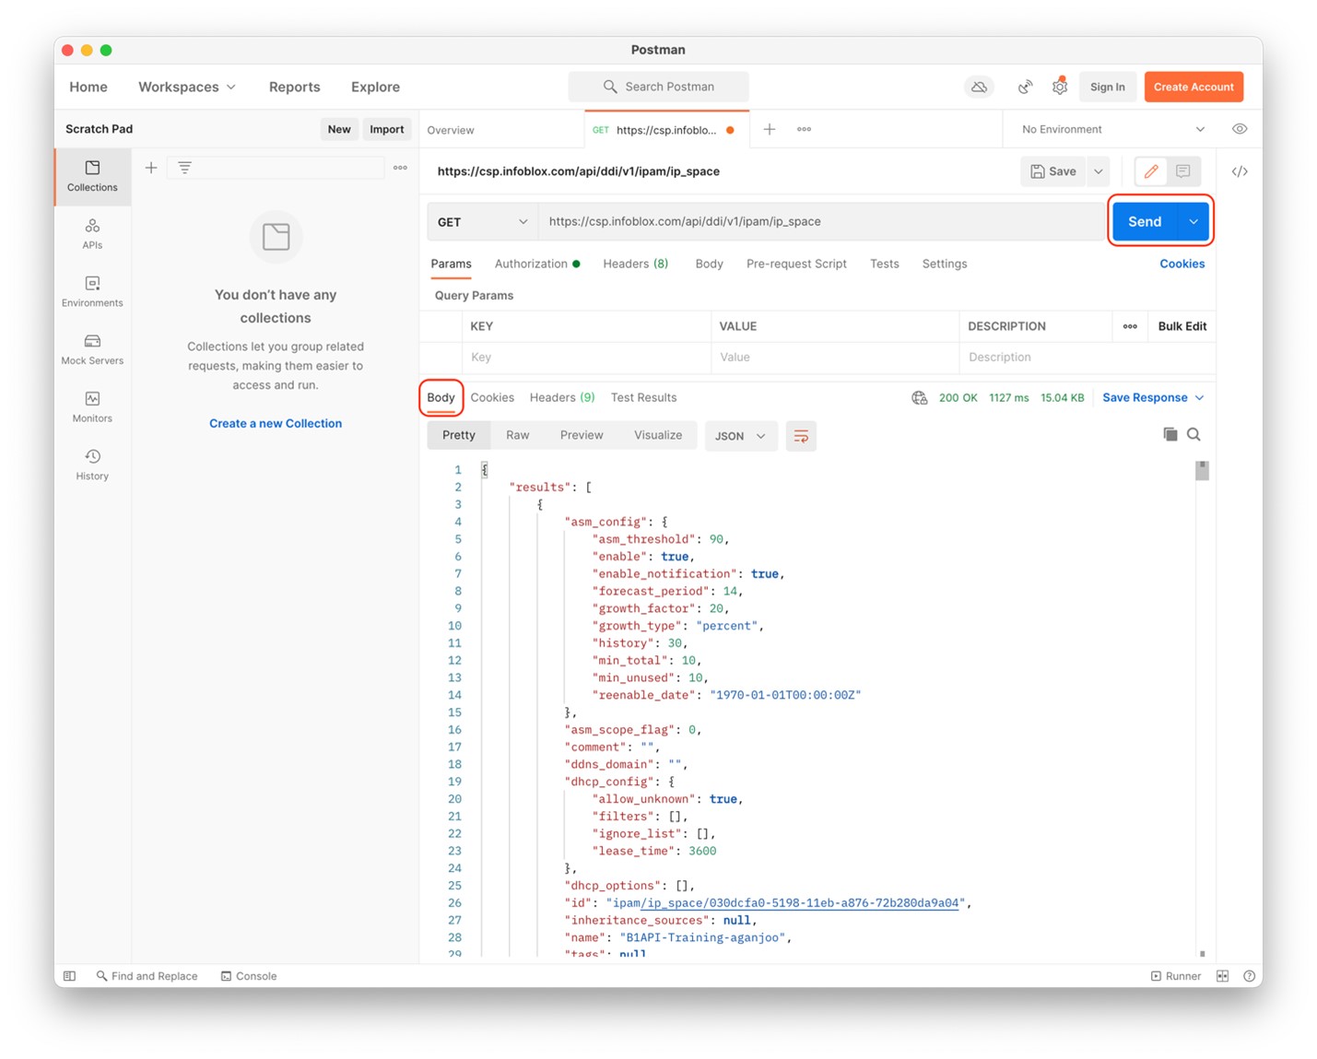This screenshot has width=1317, height=1059.
Task: Open the Mock Servers sidebar icon
Action: (92, 349)
